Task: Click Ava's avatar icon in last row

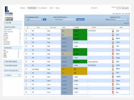Action: tap(113, 92)
